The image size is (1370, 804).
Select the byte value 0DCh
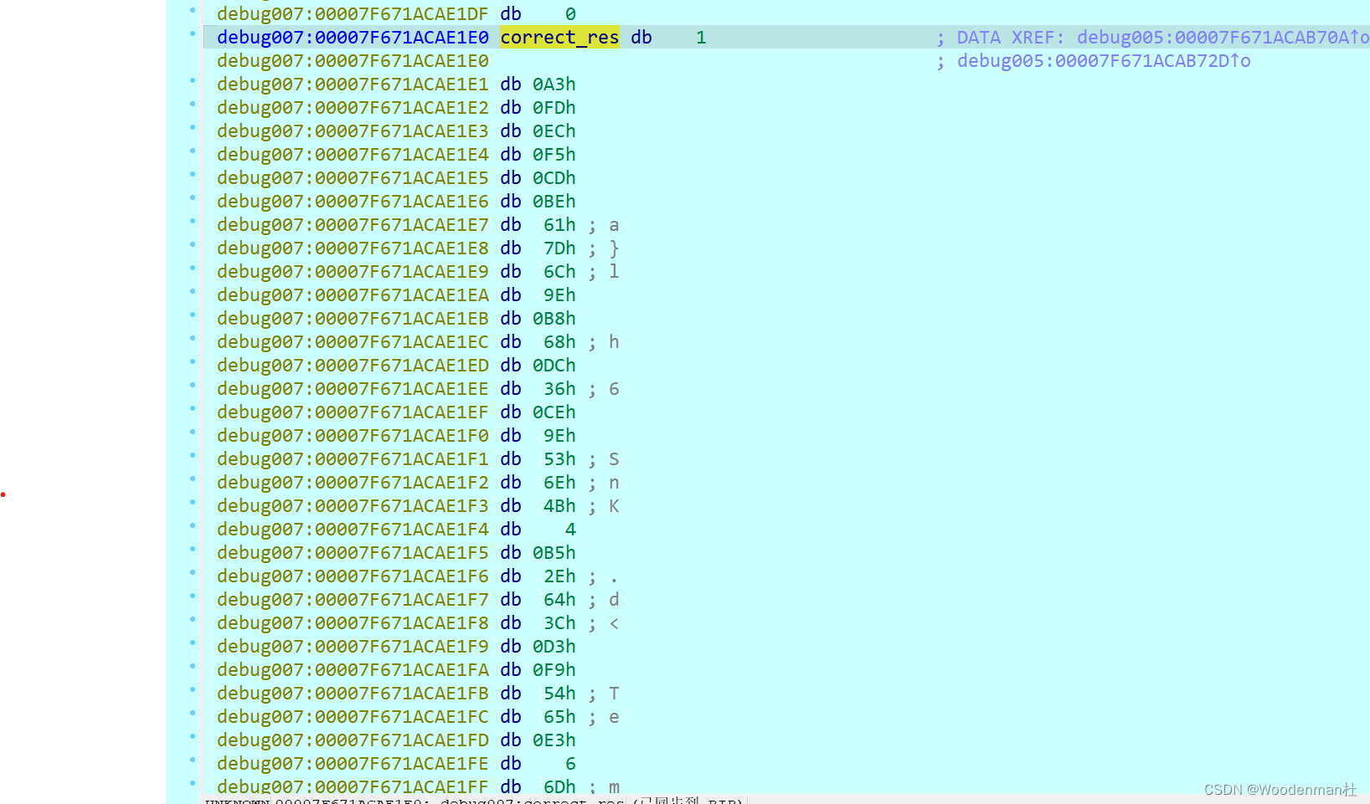554,366
